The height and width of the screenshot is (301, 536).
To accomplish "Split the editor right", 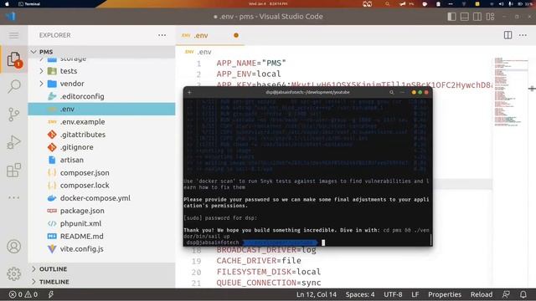I will (508, 35).
